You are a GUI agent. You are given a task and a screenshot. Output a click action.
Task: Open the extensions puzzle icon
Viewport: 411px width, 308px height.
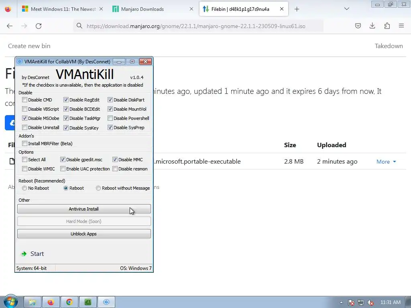click(x=387, y=26)
